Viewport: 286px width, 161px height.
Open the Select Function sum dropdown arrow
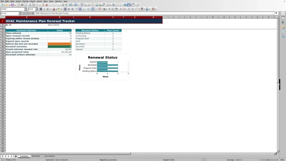coord(30,13)
